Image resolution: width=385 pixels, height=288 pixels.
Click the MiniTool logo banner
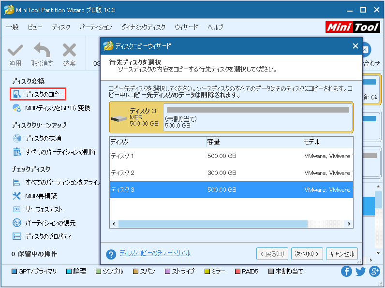click(x=353, y=27)
